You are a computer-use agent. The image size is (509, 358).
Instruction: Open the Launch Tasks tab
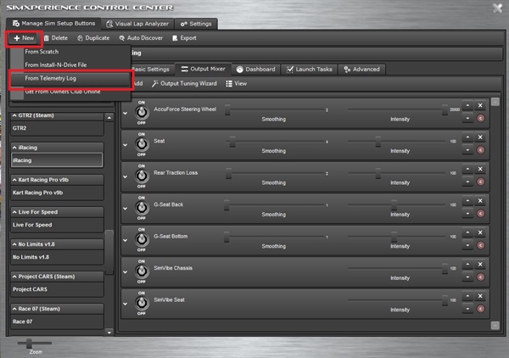tap(310, 69)
